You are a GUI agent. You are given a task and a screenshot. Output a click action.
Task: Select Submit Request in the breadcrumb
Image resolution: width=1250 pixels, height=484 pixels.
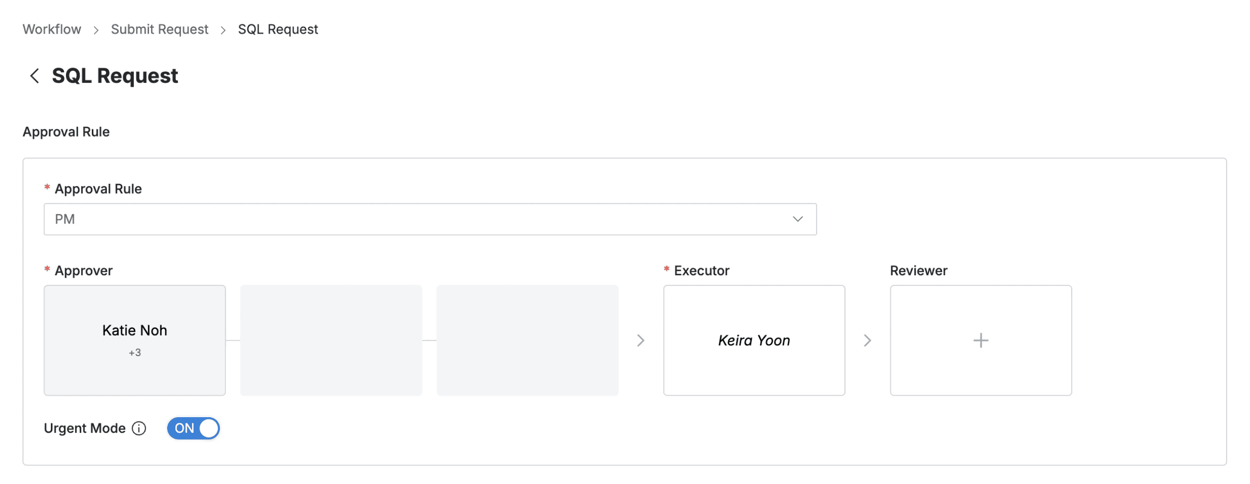[159, 29]
